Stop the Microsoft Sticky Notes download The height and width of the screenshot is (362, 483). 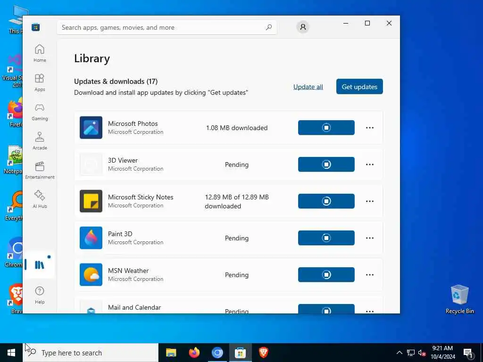pyautogui.click(x=326, y=201)
